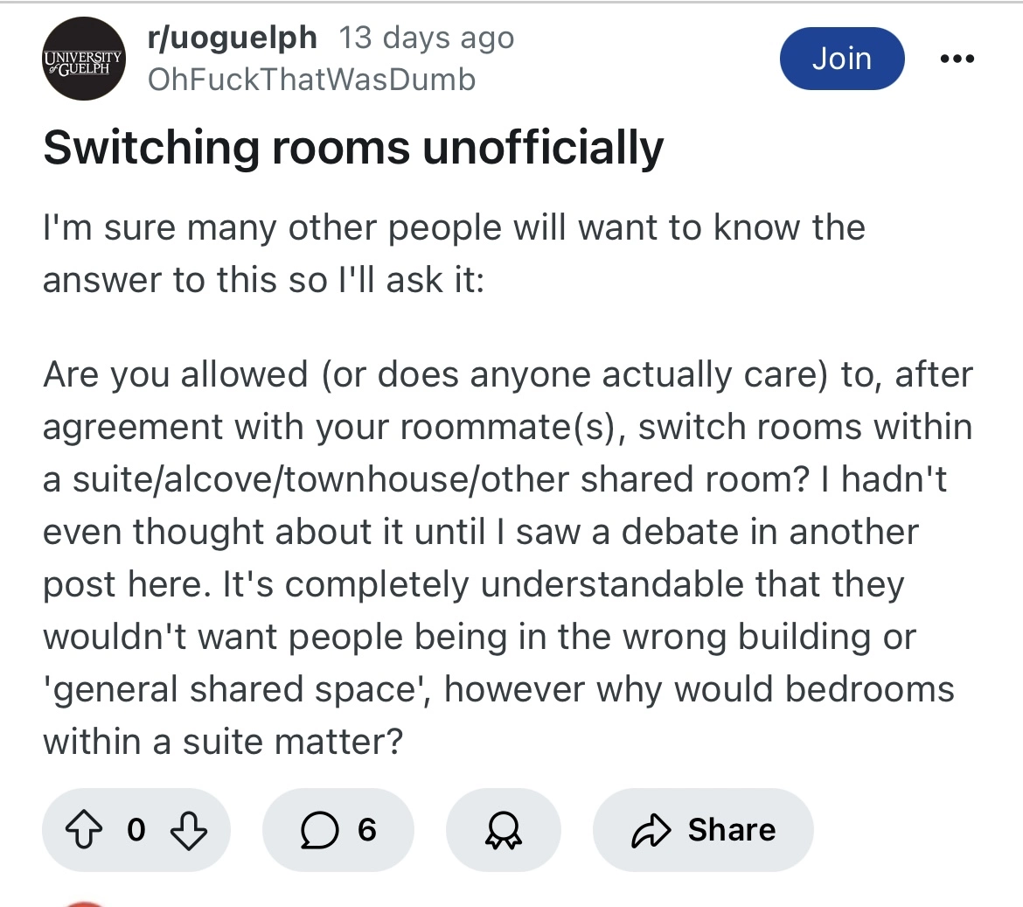Open OhFuckThatWasDumb's user profile
The image size is (1023, 907).
point(312,80)
